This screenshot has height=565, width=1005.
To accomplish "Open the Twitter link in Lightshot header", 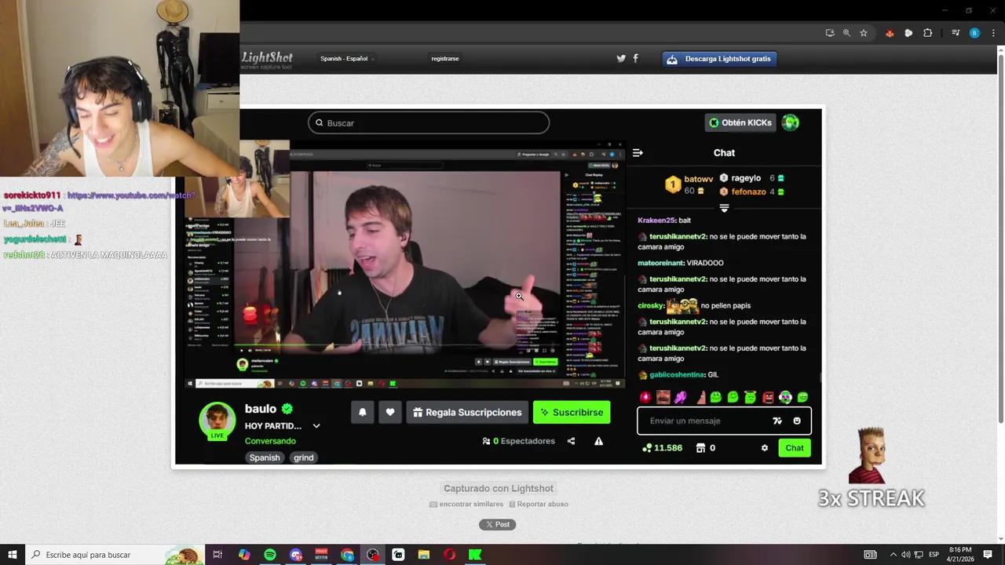I will point(621,59).
